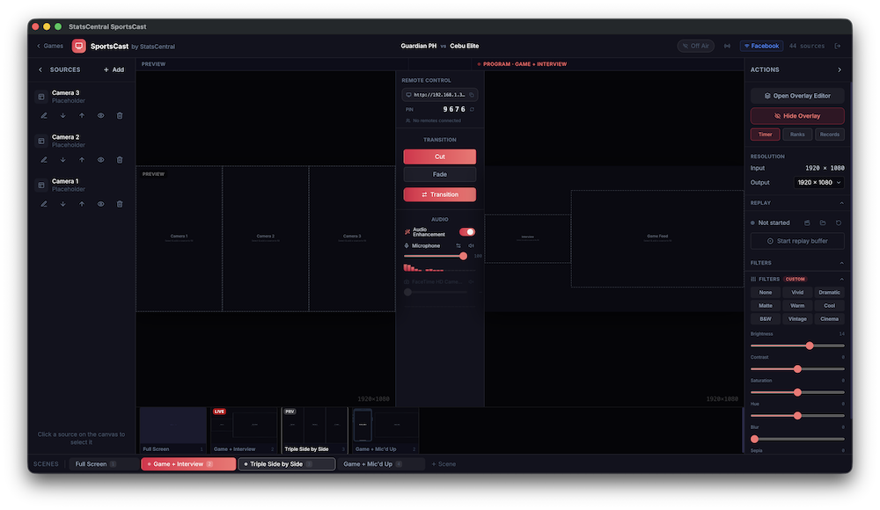Move Camera 1 source up
Image resolution: width=880 pixels, height=510 pixels.
(82, 204)
